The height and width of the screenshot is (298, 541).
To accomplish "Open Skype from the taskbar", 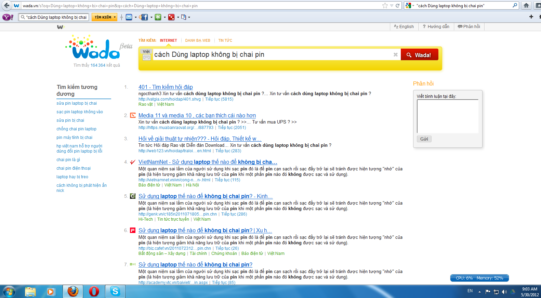I will pyautogui.click(x=115, y=291).
